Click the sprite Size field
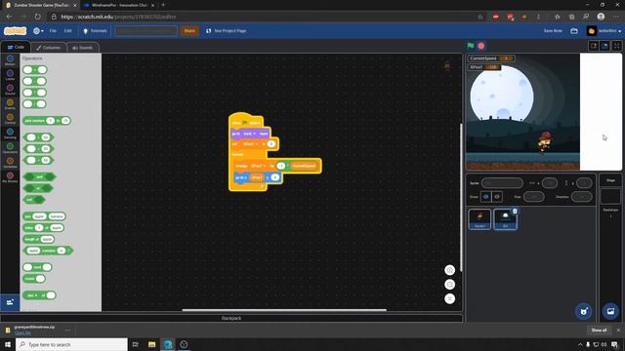 click(534, 197)
